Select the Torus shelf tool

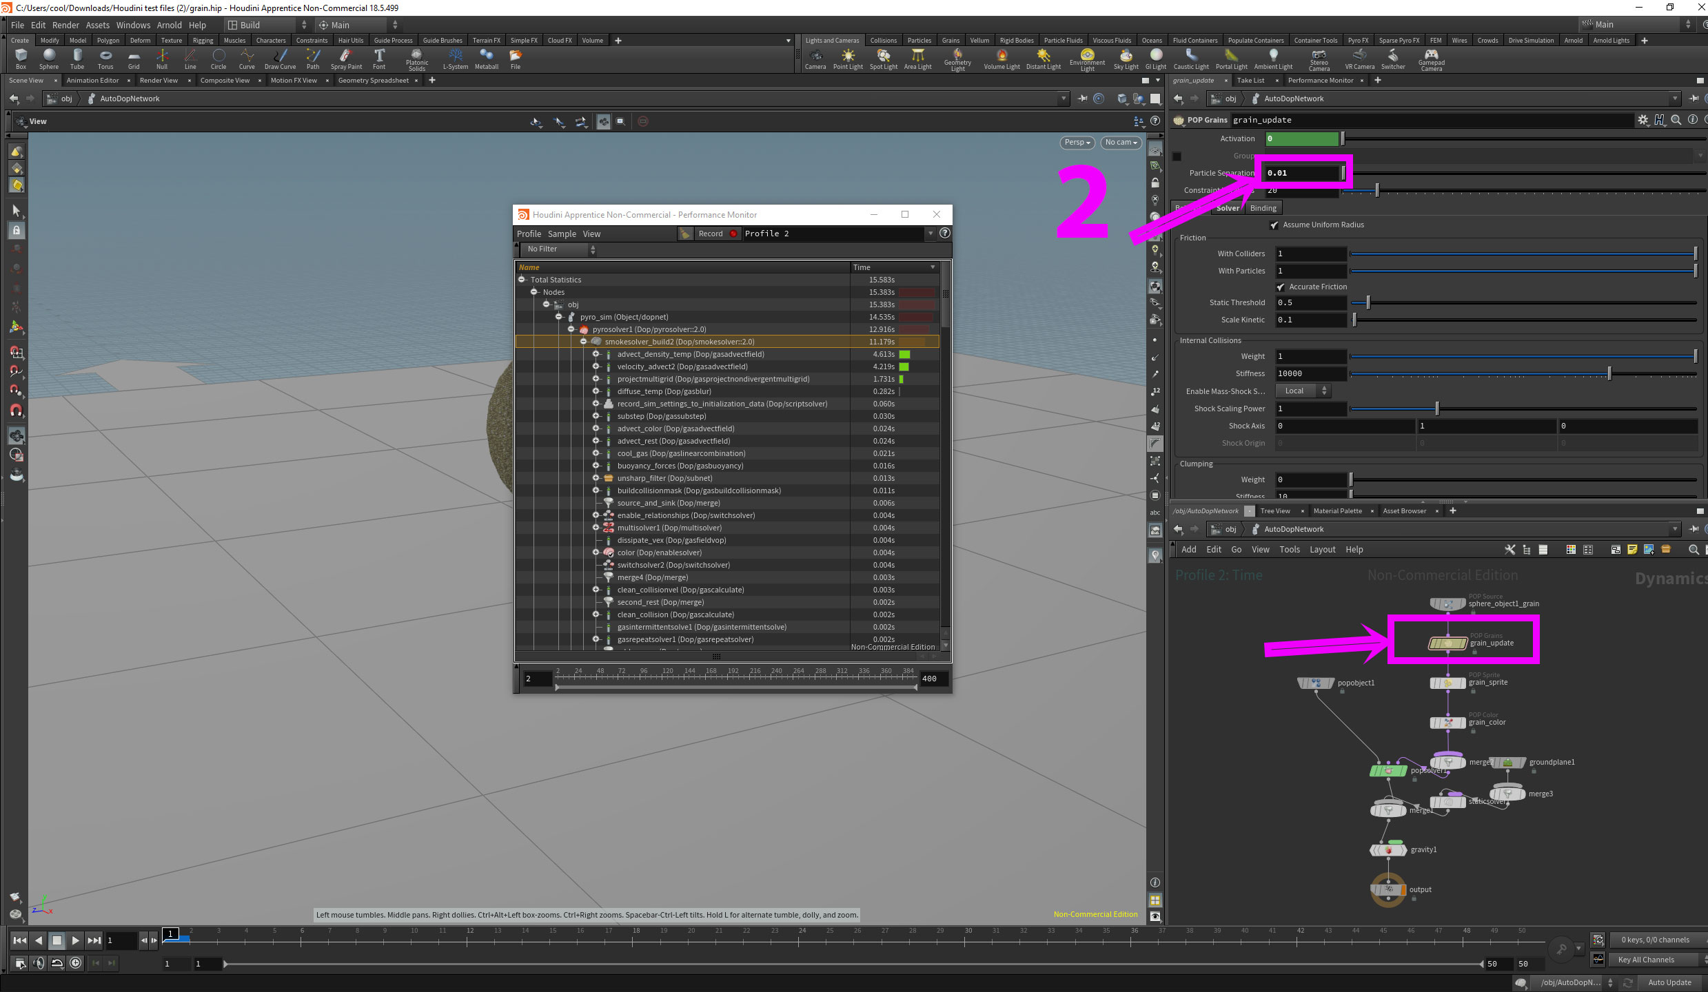pyautogui.click(x=105, y=58)
